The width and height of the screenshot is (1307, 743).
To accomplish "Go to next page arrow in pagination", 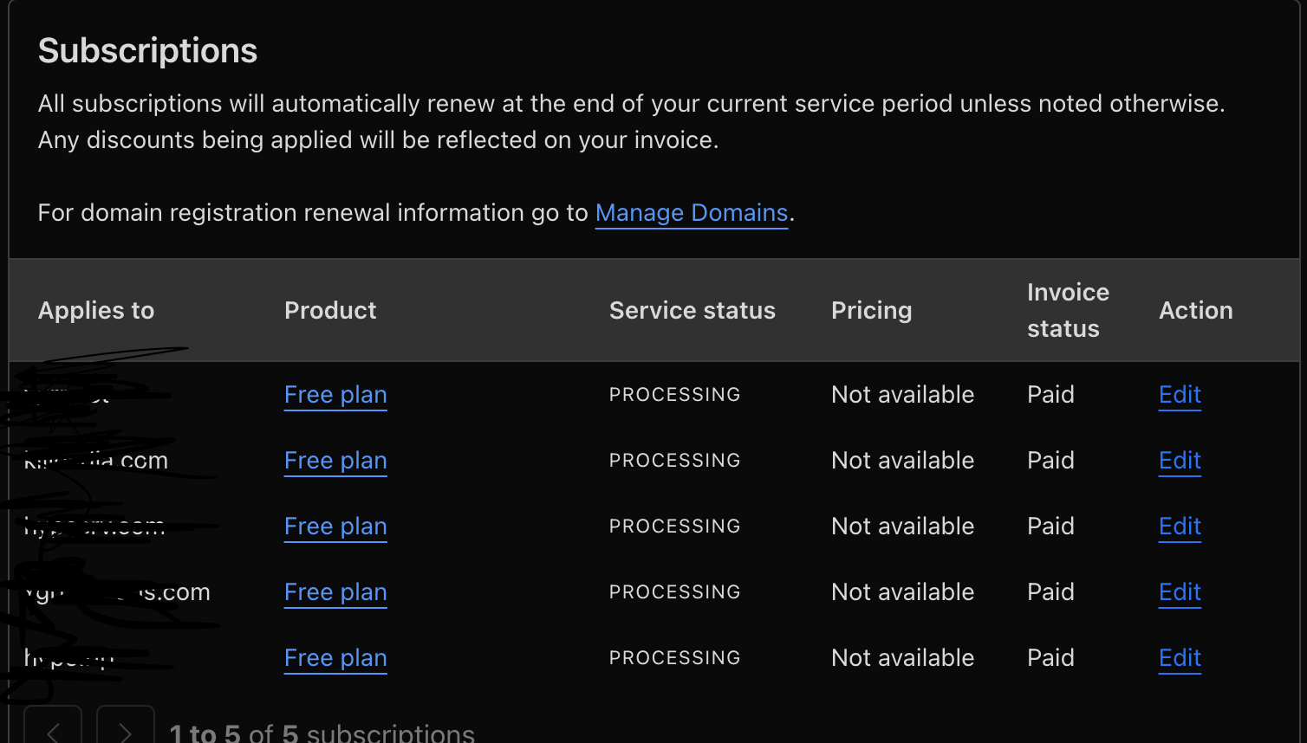I will [126, 730].
